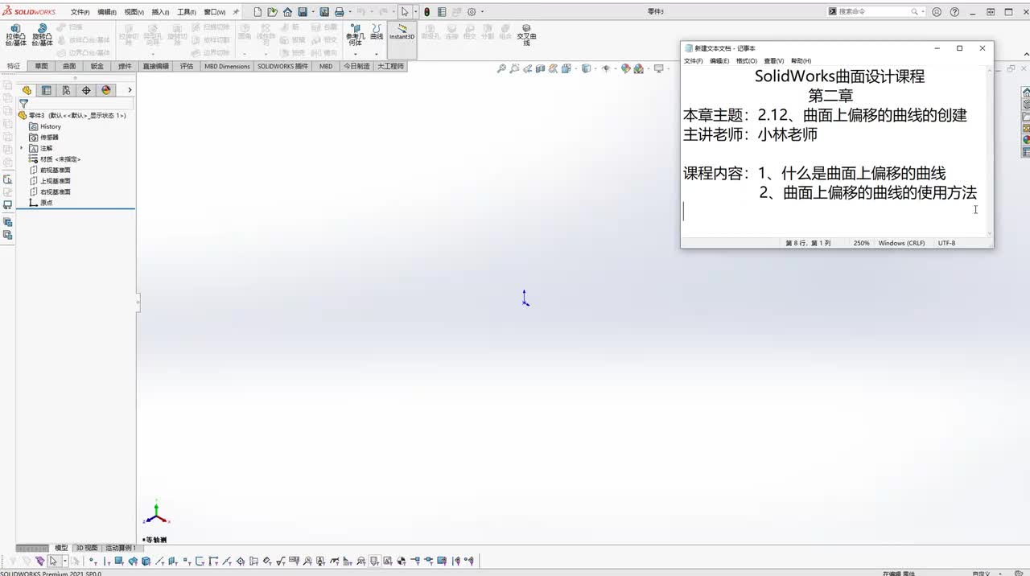This screenshot has height=576, width=1030.
Task: Click the 旋转凸台/基体 revolve boss tool
Action: pyautogui.click(x=42, y=35)
